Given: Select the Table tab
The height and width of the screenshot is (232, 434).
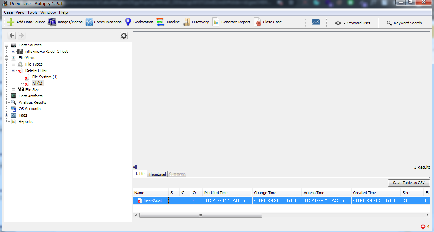Looking at the screenshot, I should [140, 174].
